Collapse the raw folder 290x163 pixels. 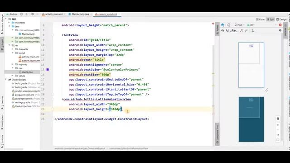coord(12,68)
